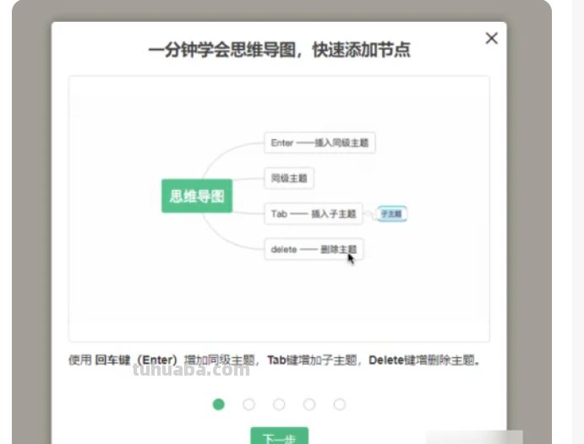
Task: Click the delete 删除主题 node
Action: tap(314, 249)
